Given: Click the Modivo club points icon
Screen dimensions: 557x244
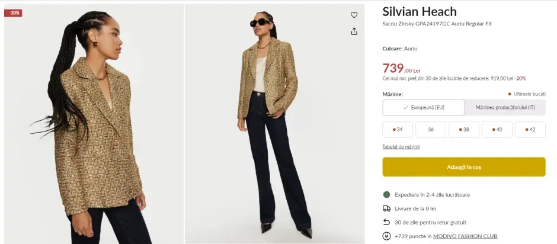Looking at the screenshot, I should (x=386, y=236).
